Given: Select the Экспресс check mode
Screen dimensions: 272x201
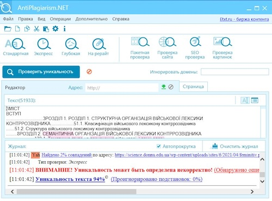Looking at the screenshot, I should (x=44, y=47).
